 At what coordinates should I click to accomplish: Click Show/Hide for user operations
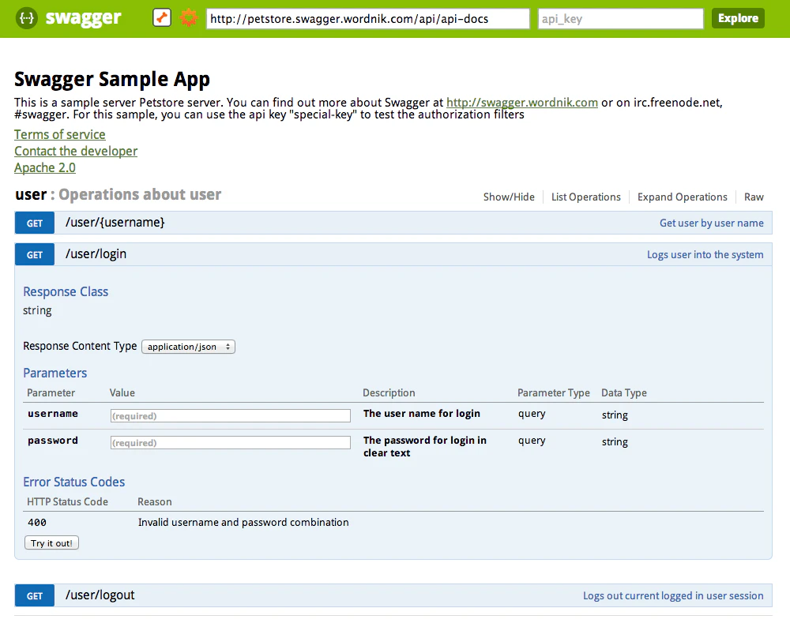click(509, 197)
